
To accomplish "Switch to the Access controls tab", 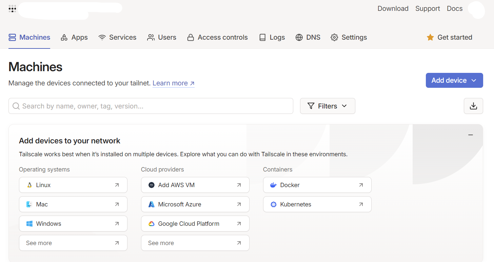I will (x=218, y=37).
